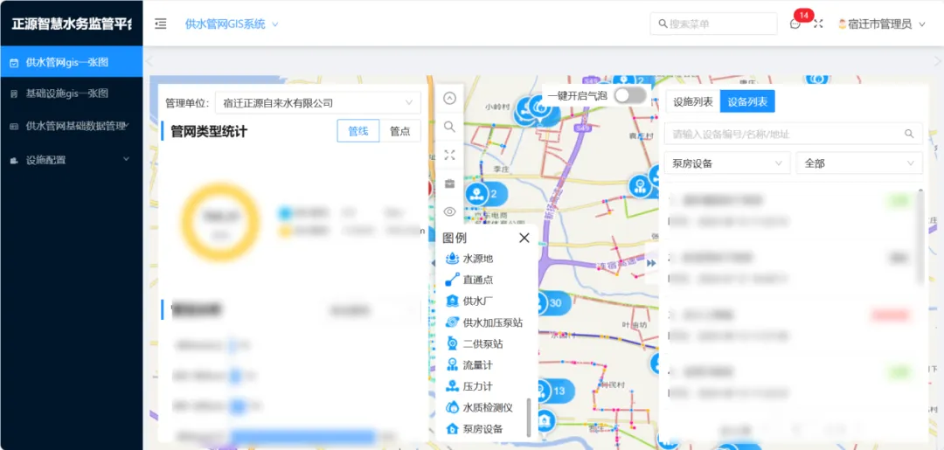Open 基础设施gis一张图 menu item
This screenshot has height=450, width=944.
pyautogui.click(x=67, y=93)
